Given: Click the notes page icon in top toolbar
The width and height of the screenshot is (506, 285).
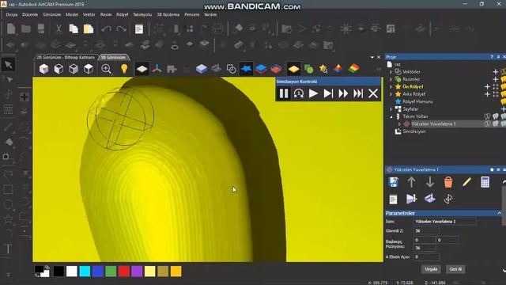Looking at the screenshot, I should pos(139,29).
